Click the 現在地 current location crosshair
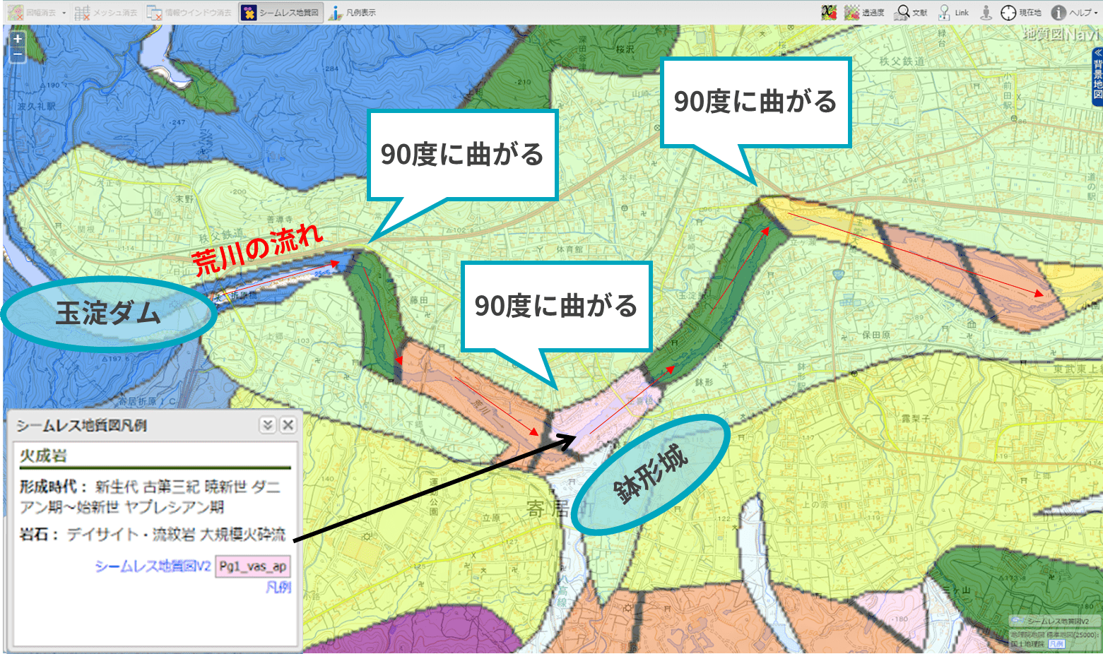 point(1021,13)
